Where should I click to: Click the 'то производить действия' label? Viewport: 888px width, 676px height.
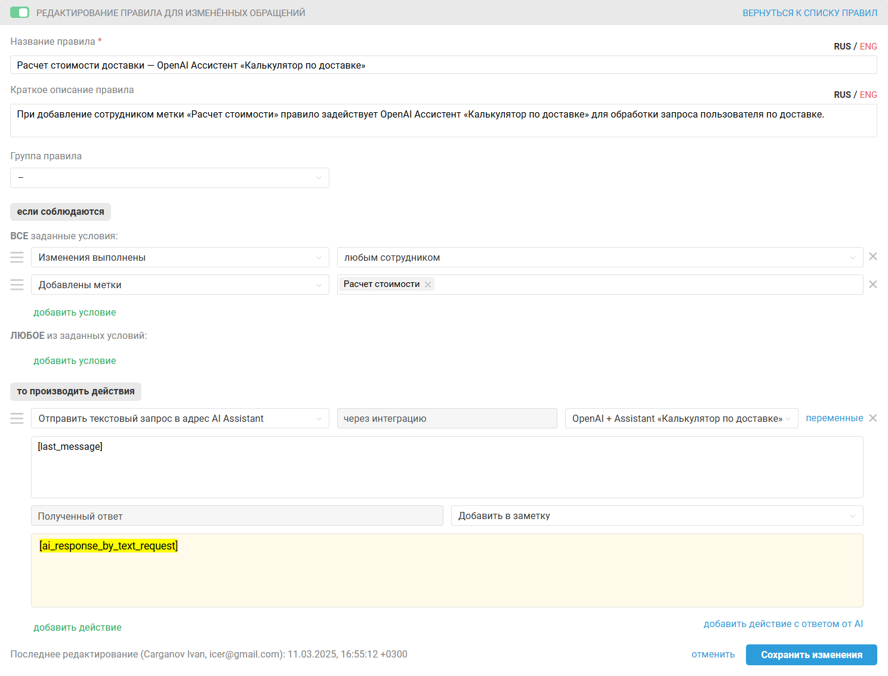(x=76, y=391)
